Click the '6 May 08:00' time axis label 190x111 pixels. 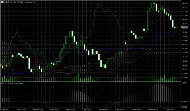pos(103,109)
